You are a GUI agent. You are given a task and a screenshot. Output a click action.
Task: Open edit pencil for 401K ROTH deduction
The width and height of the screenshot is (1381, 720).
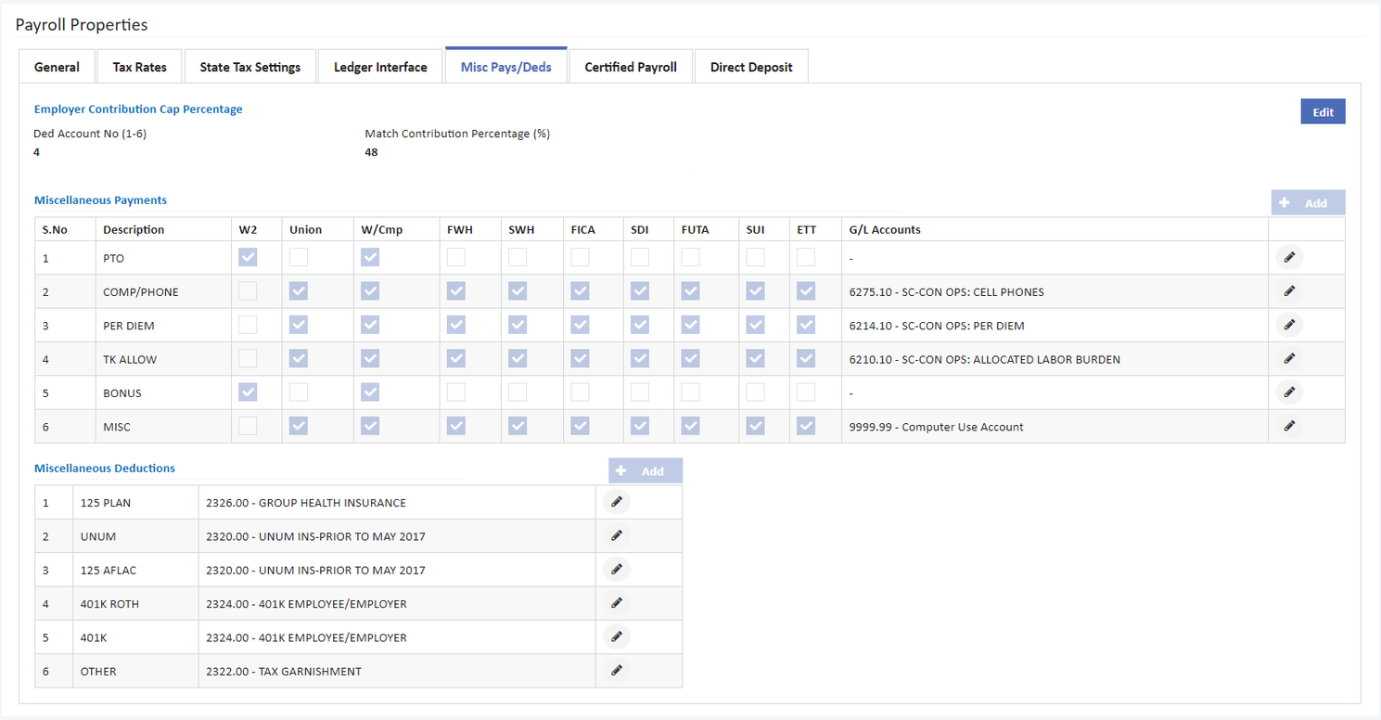point(616,603)
